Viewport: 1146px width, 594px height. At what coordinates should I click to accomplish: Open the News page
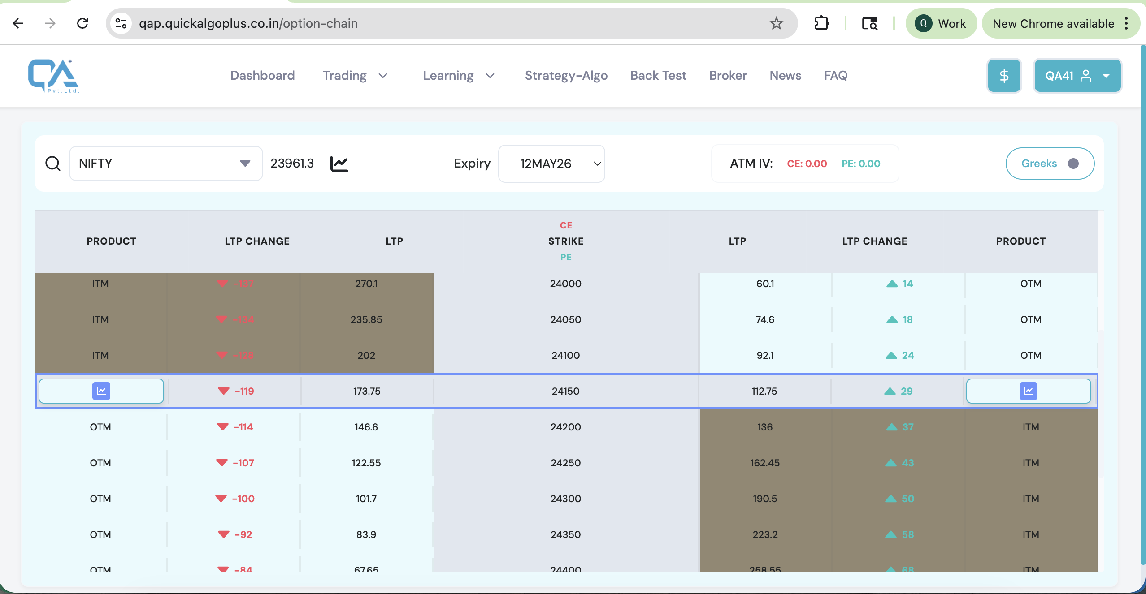click(785, 75)
